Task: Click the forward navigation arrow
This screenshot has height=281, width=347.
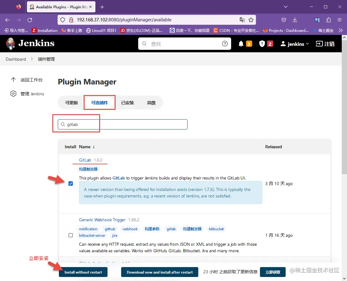Action: [19, 20]
